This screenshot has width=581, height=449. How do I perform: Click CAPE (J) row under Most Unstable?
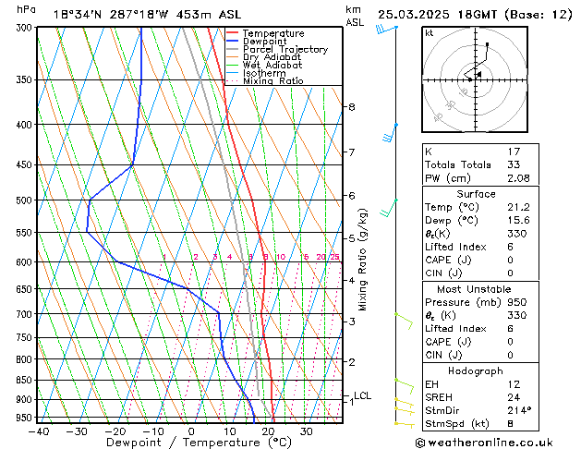(x=480, y=342)
